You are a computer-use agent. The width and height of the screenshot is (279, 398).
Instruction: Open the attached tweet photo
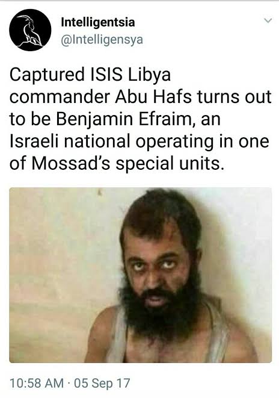click(x=140, y=275)
